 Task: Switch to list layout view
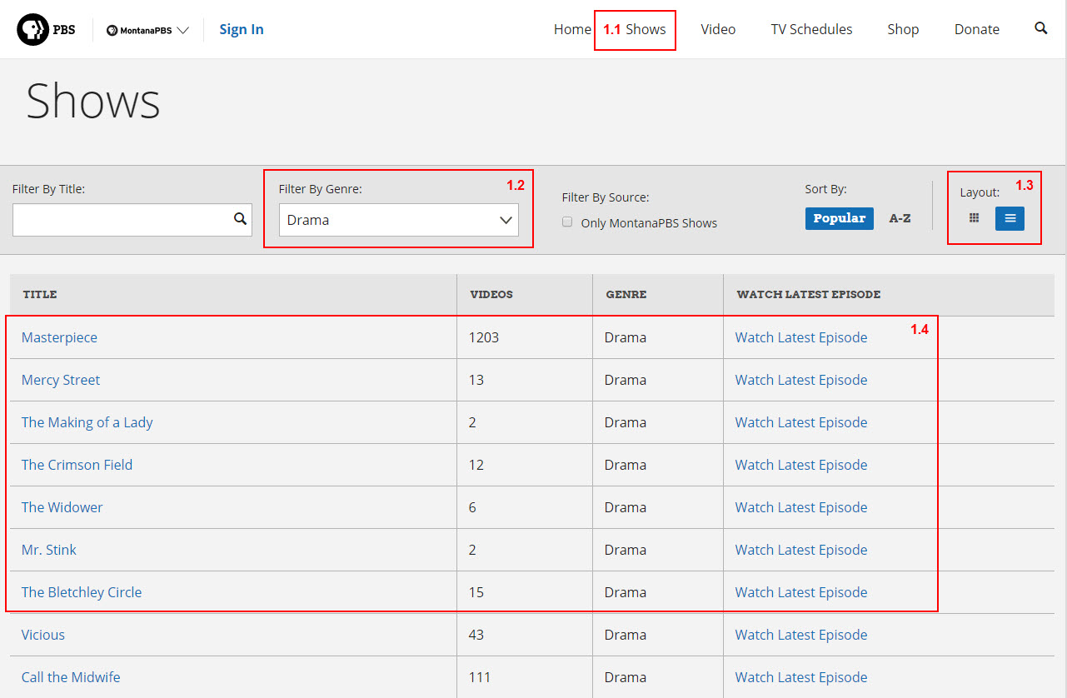(x=1010, y=218)
